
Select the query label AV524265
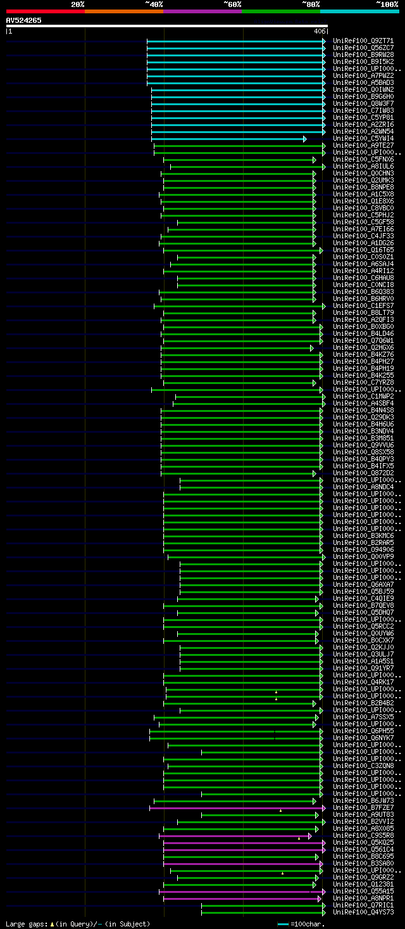click(24, 20)
